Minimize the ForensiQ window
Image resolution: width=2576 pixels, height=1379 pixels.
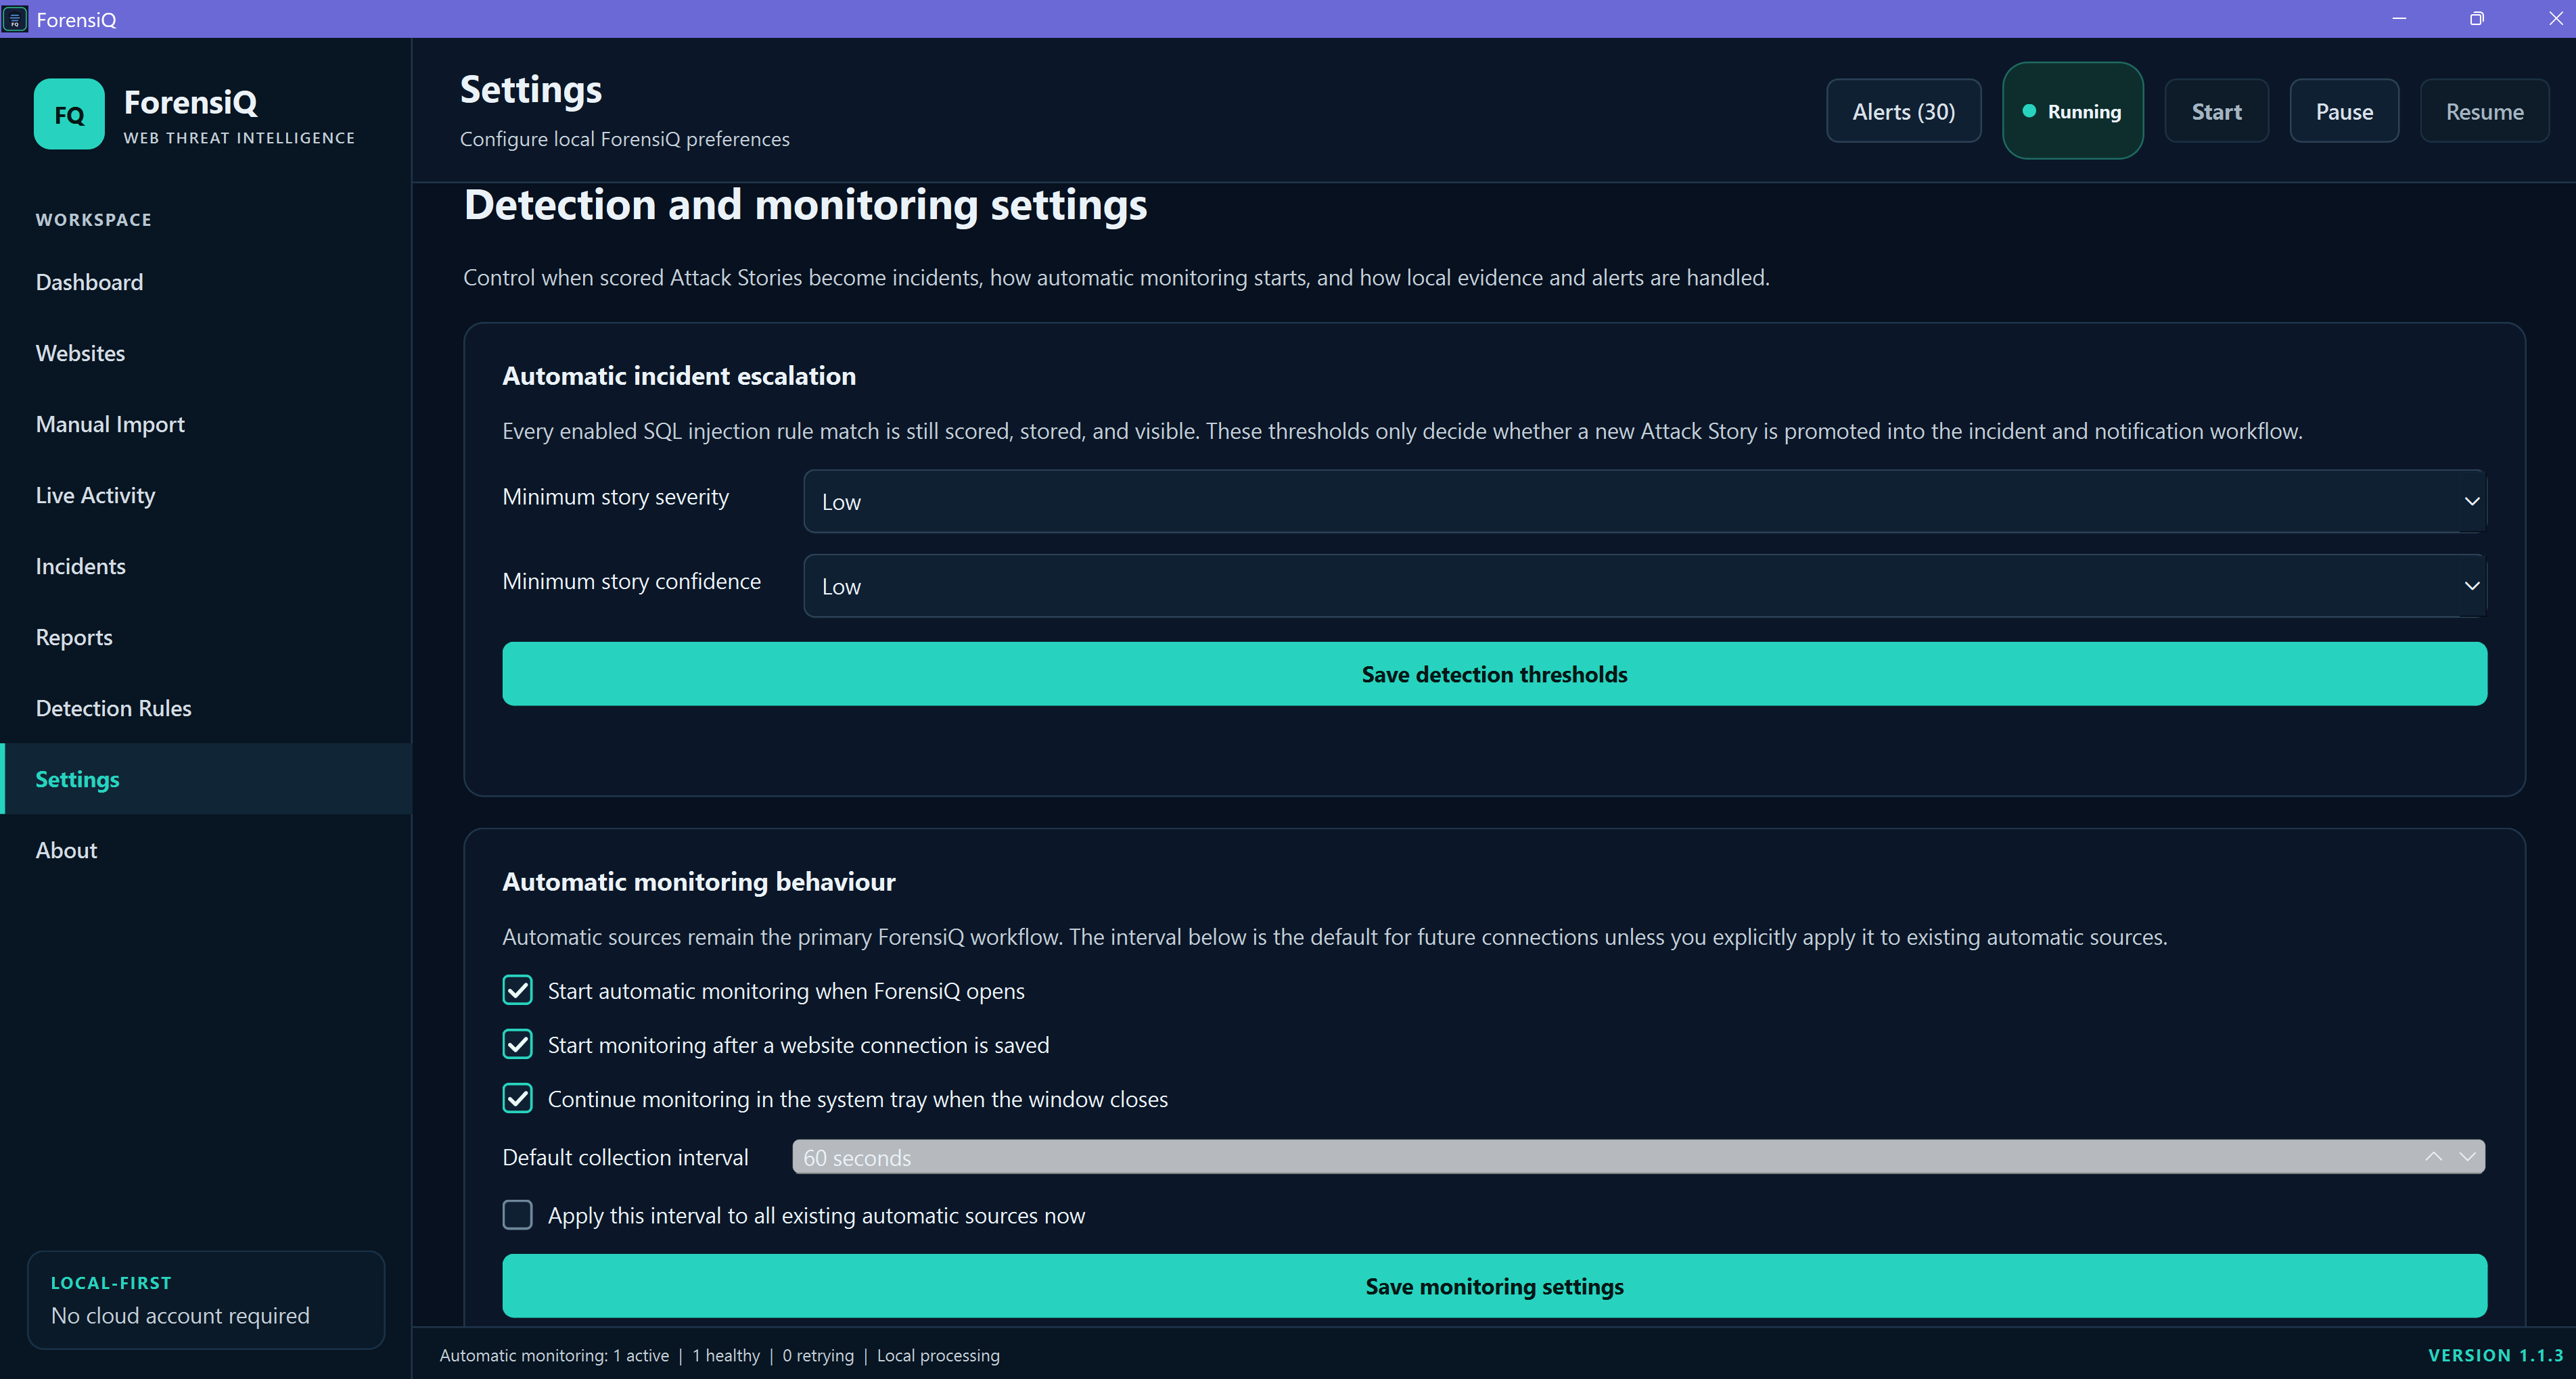[x=2398, y=19]
